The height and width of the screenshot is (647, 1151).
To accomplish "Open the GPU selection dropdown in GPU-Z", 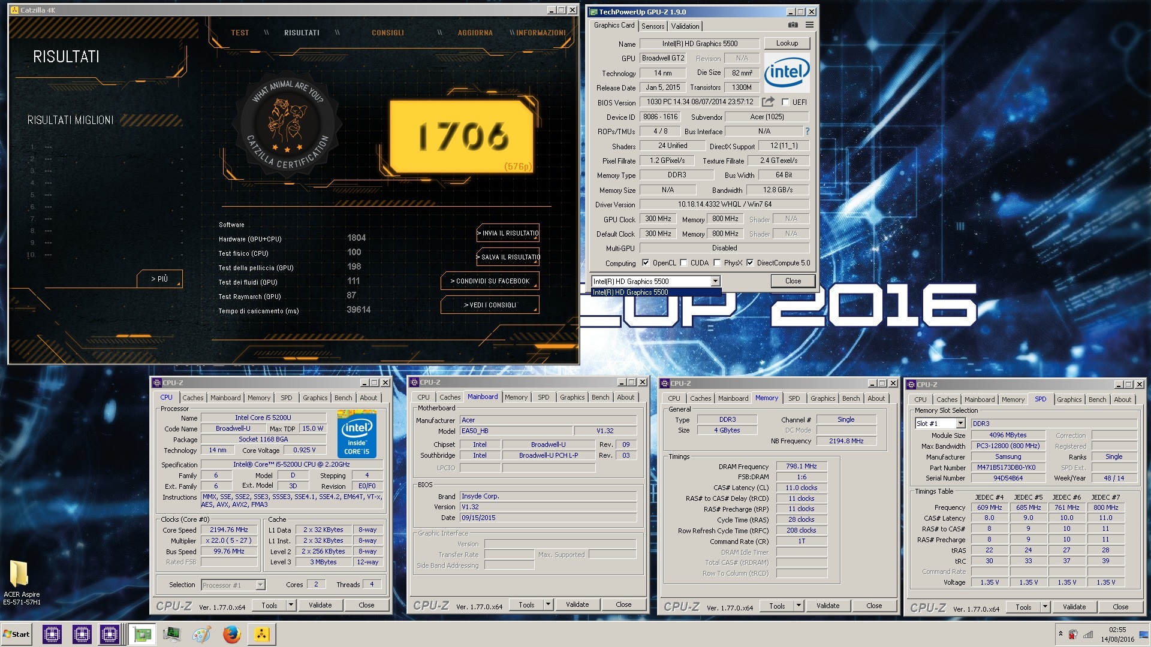I will click(715, 281).
